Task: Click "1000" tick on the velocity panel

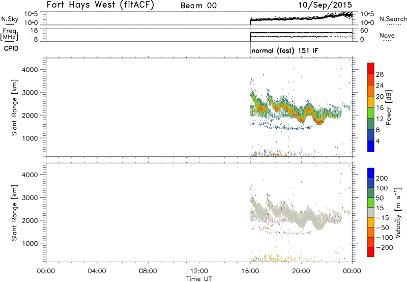Action: [x=30, y=243]
